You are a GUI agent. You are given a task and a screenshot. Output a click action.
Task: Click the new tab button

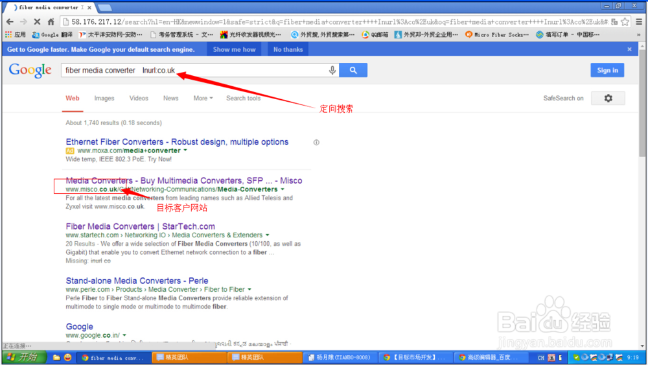pyautogui.click(x=105, y=7)
